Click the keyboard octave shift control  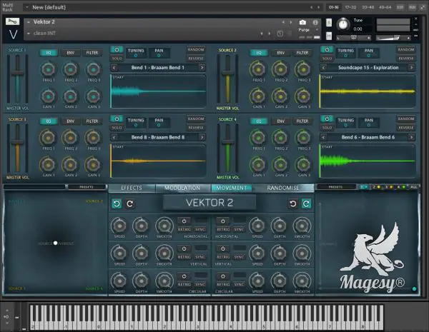(6, 317)
